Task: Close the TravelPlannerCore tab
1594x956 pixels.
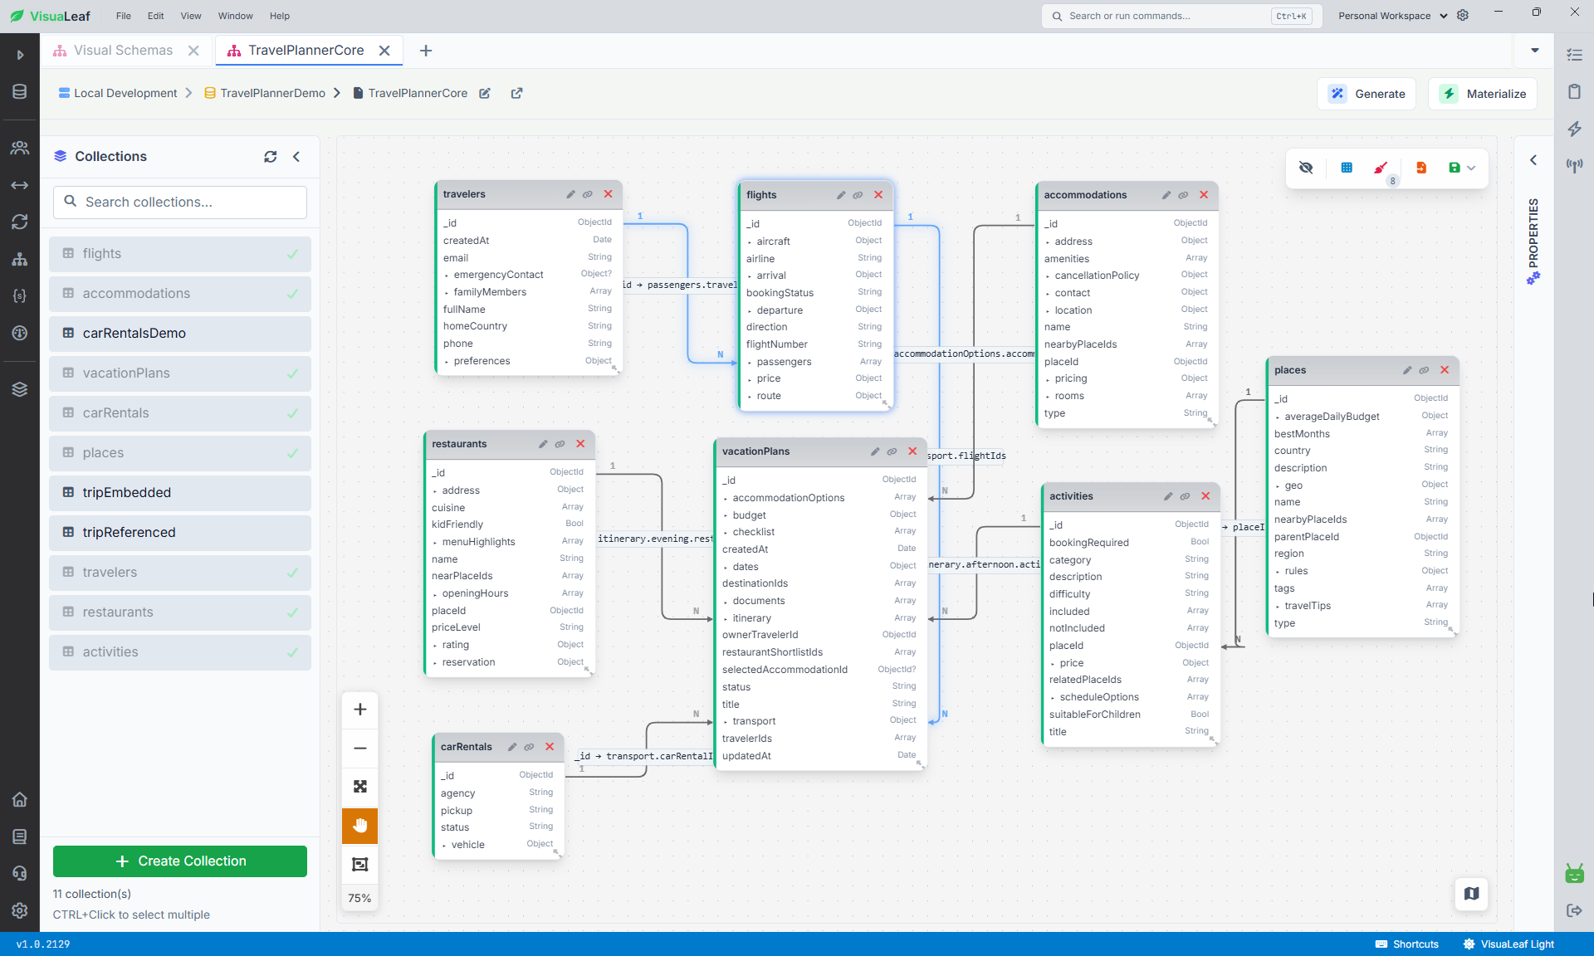Action: tap(384, 51)
